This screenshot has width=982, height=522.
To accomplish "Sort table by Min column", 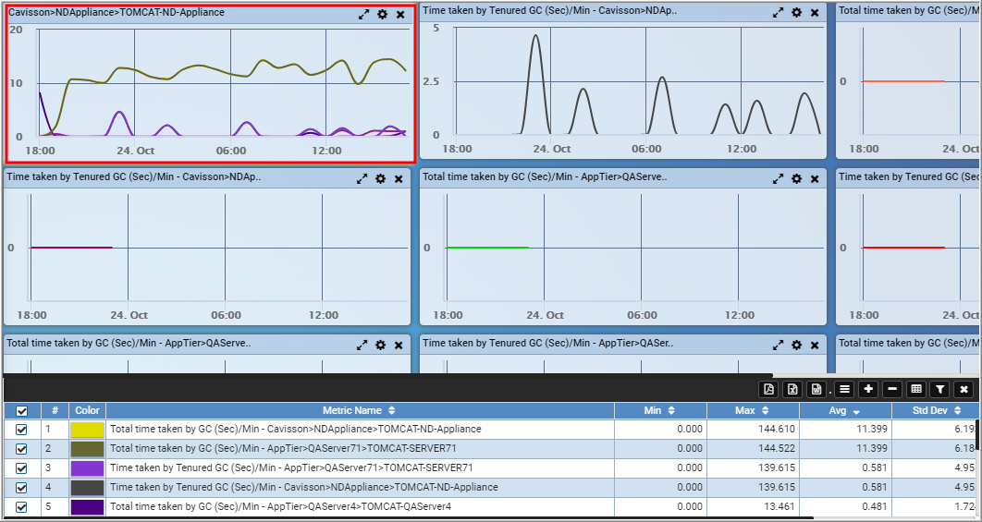I will click(x=659, y=410).
